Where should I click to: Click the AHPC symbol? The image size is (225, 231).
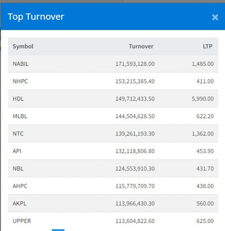[20, 186]
